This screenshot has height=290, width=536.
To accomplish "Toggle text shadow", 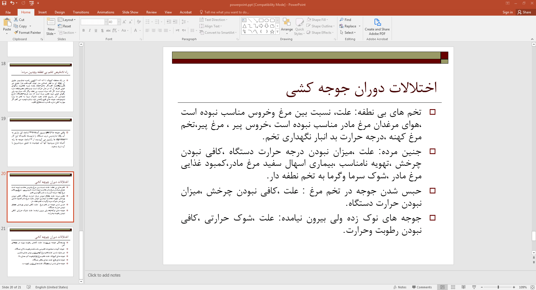I will pyautogui.click(x=102, y=30).
